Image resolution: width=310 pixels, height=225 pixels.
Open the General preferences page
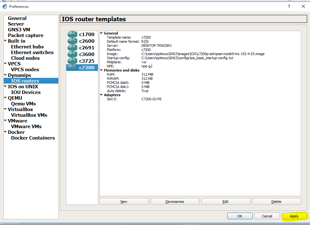point(17,18)
